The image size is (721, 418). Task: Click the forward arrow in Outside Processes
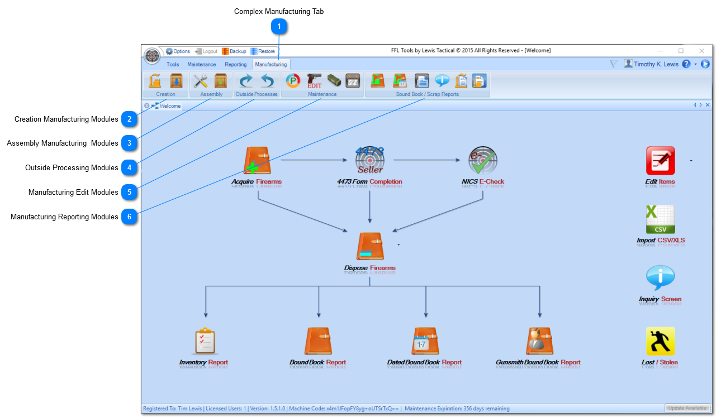(x=246, y=81)
